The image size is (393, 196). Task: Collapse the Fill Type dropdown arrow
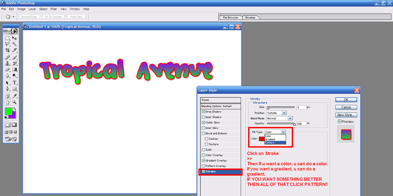click(283, 132)
